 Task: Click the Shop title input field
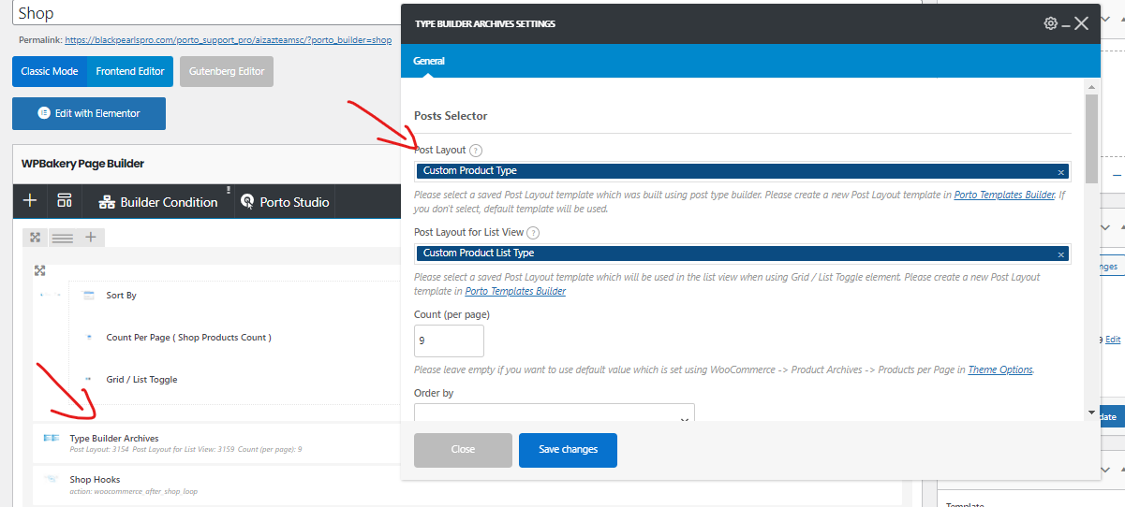coord(466,13)
